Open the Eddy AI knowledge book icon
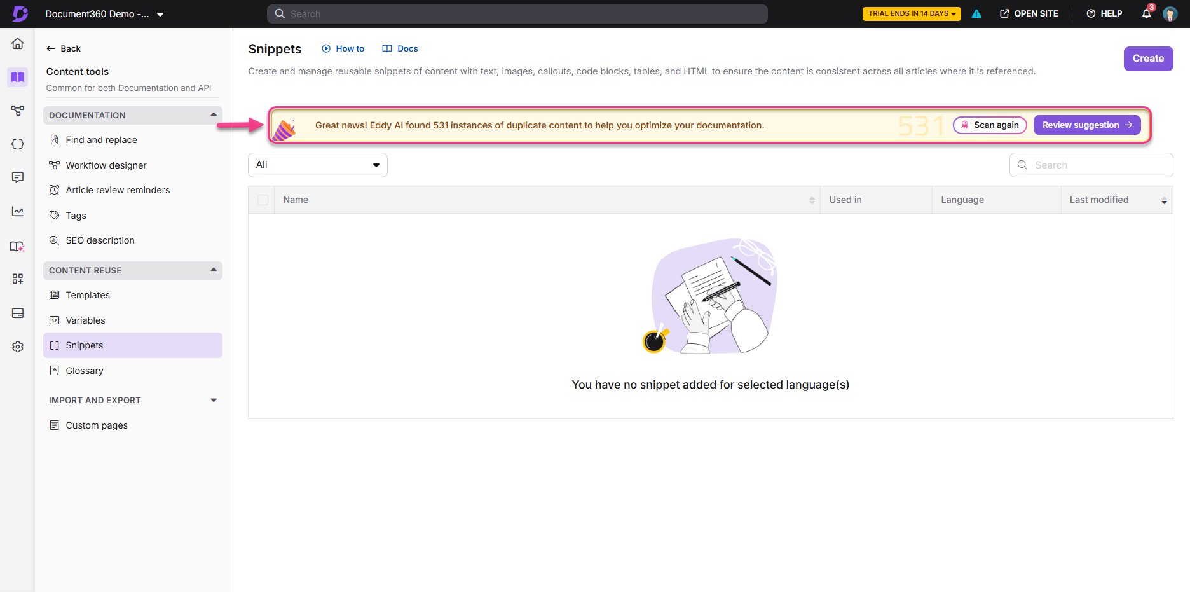 [17, 246]
